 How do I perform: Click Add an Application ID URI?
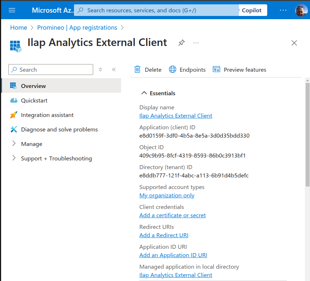pyautogui.click(x=173, y=255)
